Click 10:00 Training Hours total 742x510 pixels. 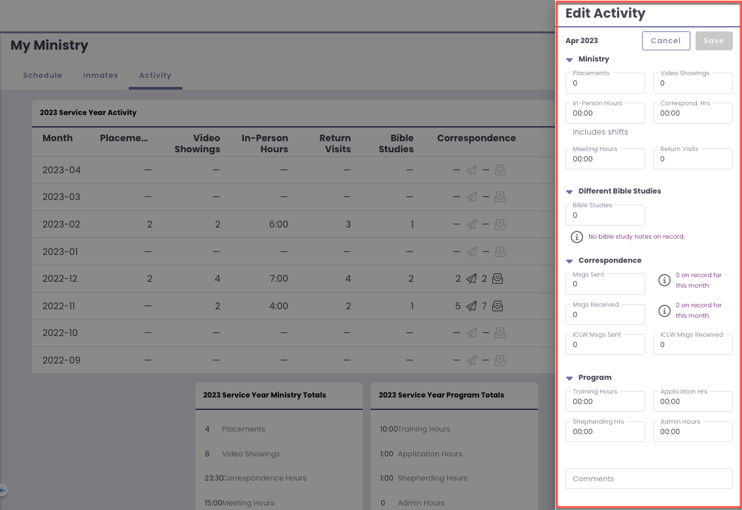pyautogui.click(x=415, y=429)
